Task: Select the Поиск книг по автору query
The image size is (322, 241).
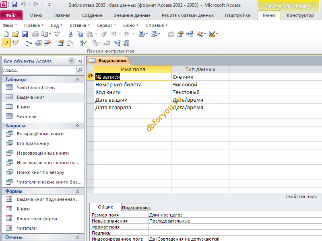Action: [41, 172]
